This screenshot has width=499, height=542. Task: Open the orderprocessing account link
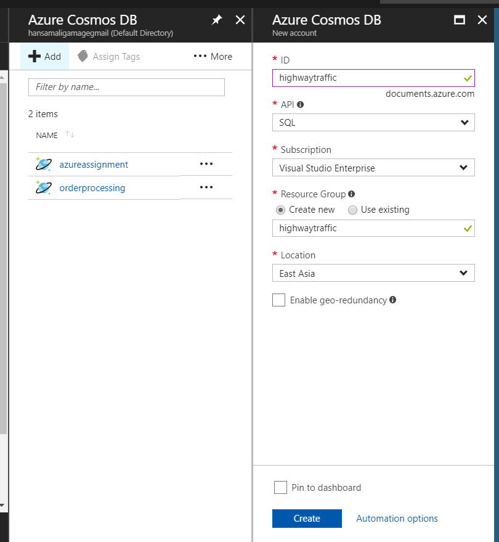[x=92, y=188]
